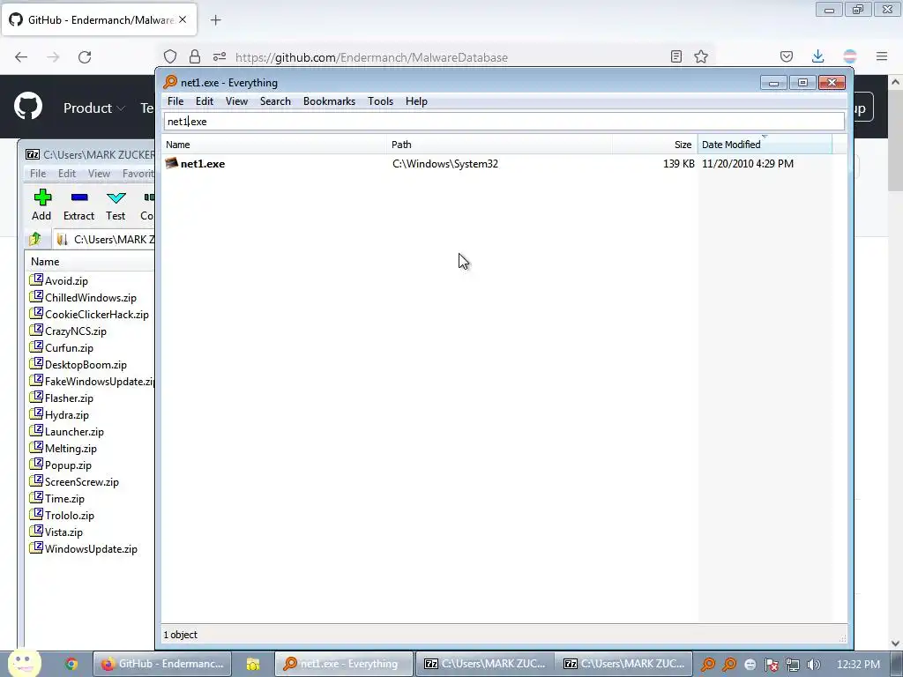Open the file explorer taskbar icon
903x677 pixels.
[253, 664]
